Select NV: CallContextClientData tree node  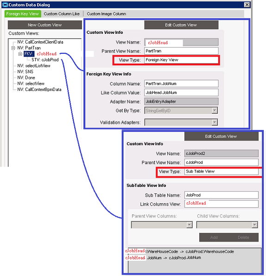[x=40, y=42]
